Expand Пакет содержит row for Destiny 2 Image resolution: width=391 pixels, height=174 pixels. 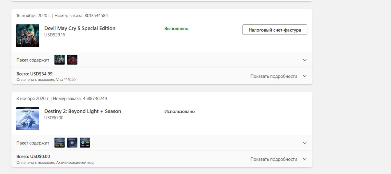pyautogui.click(x=305, y=143)
